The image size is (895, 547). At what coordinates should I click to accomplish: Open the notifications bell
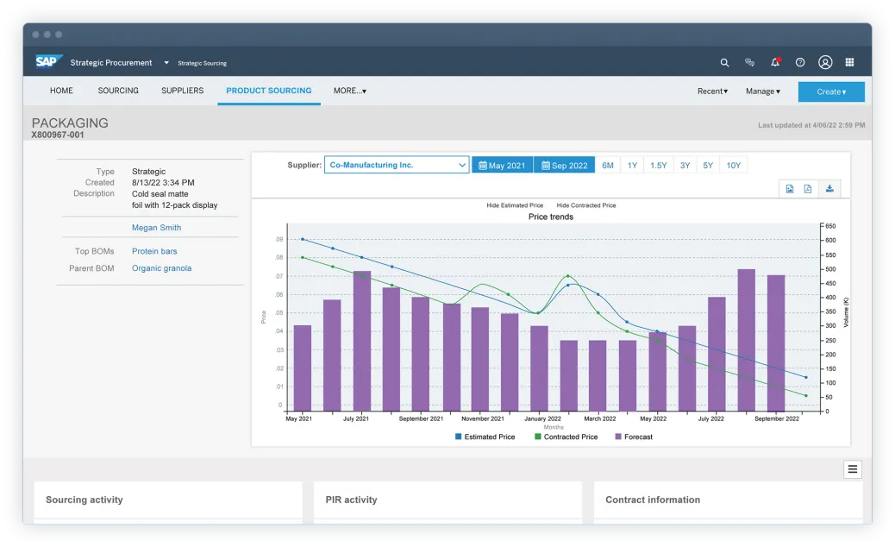point(775,63)
